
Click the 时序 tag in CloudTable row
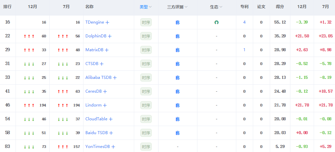click(146, 119)
